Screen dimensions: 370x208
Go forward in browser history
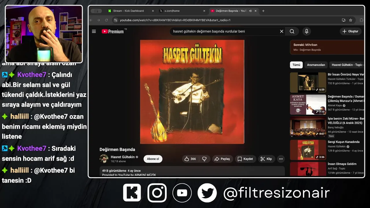99,20
